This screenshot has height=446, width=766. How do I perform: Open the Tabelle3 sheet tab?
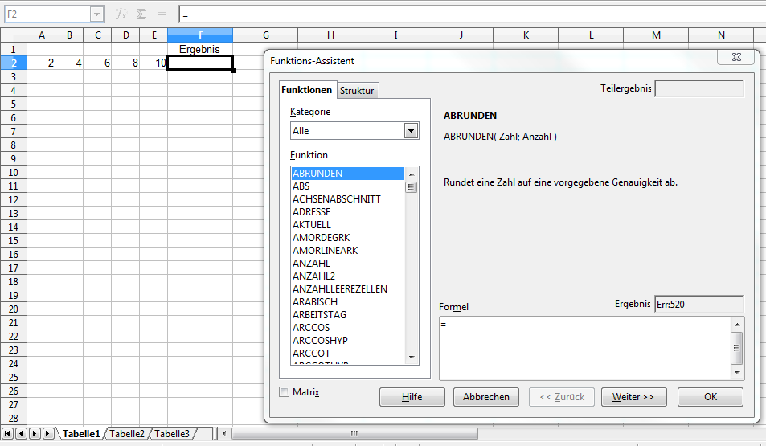[x=172, y=434]
